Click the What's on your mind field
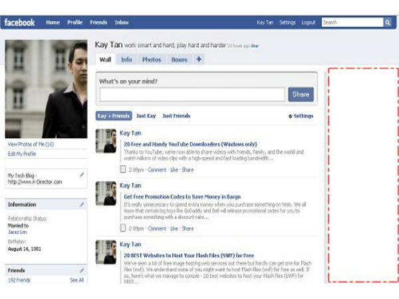This screenshot has width=399, height=299. click(x=192, y=94)
